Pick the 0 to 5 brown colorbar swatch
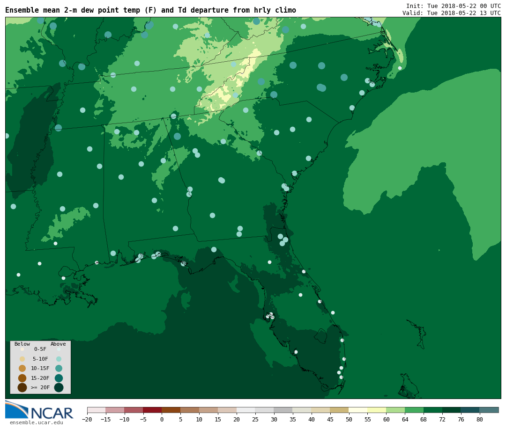The image size is (506, 428). coord(171,410)
